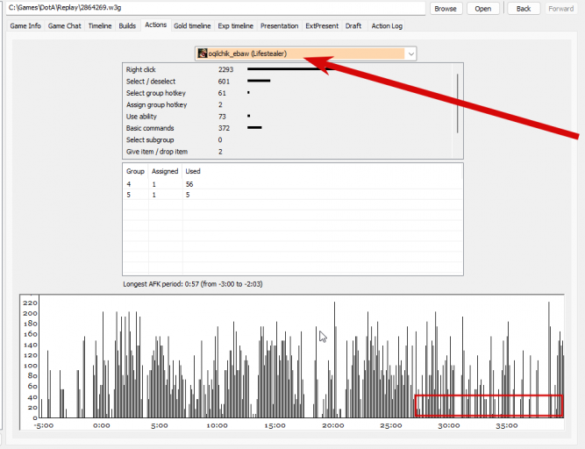
Task: Click the actions list vertical scrollbar
Action: pos(458,103)
